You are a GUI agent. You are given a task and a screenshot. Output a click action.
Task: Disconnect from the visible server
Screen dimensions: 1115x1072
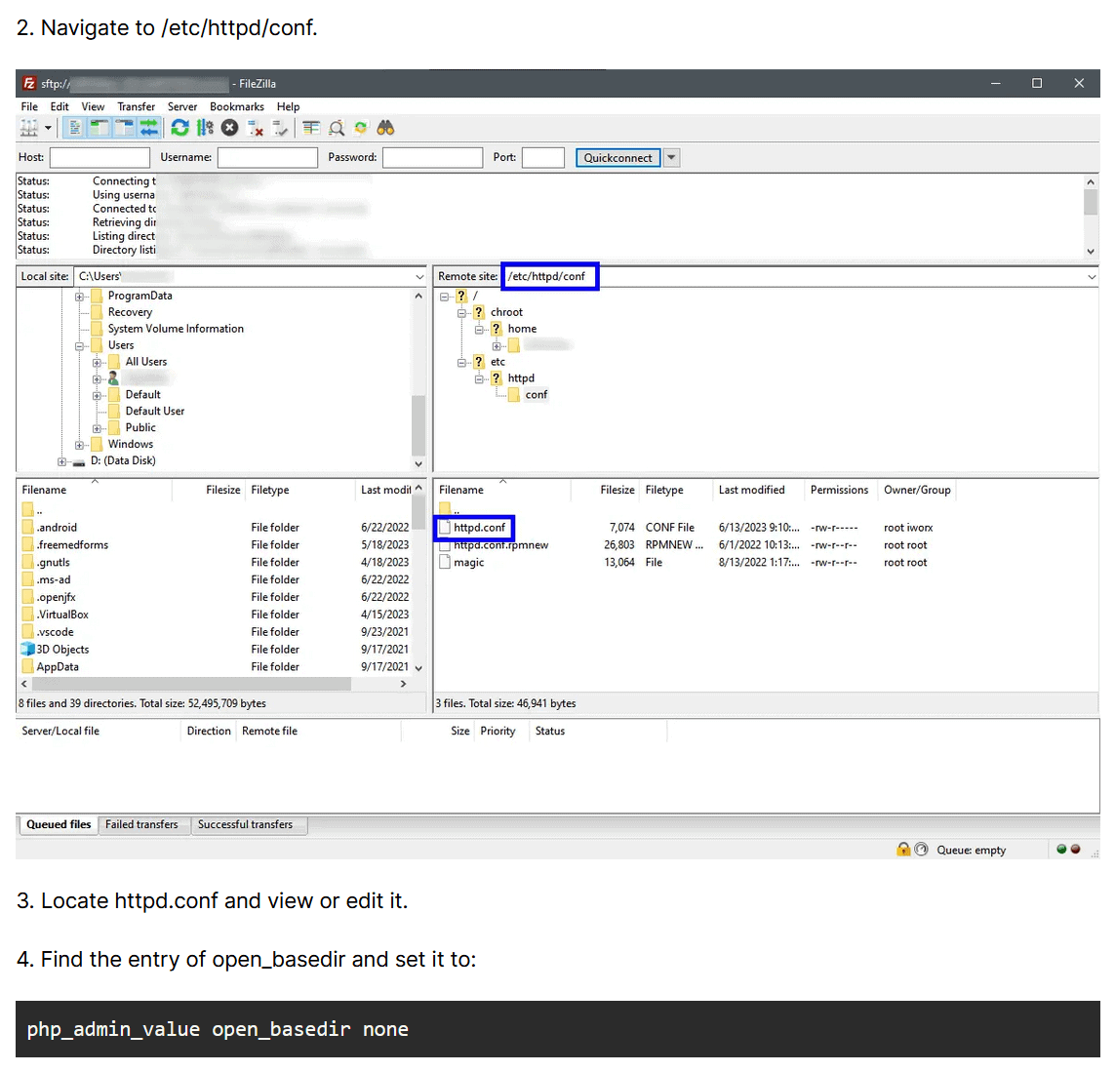coord(256,128)
